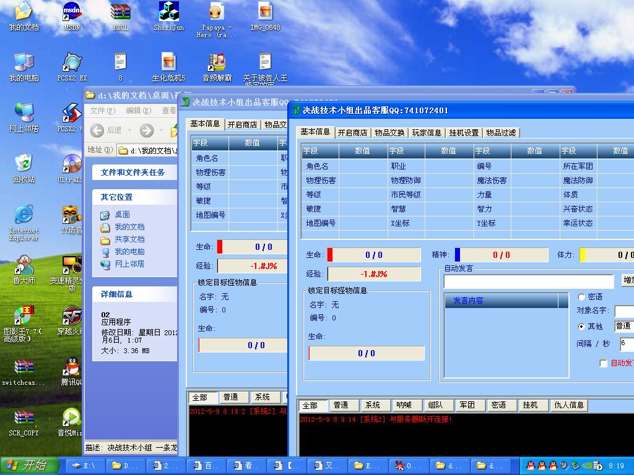
Task: Open the 普通 channel combo box
Action: [624, 326]
